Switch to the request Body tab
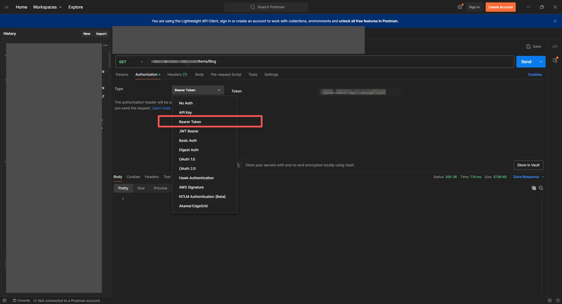 [x=200, y=75]
